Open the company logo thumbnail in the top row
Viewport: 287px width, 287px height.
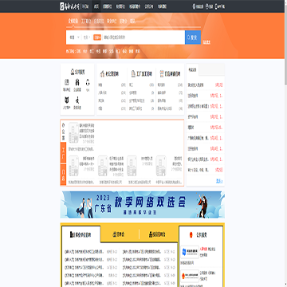tap(73, 133)
